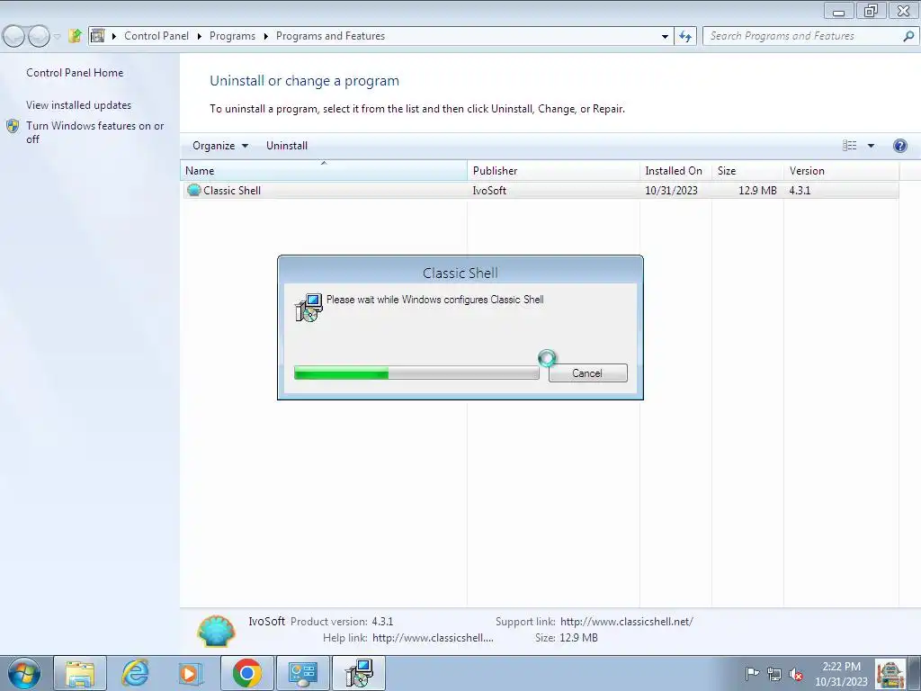The height and width of the screenshot is (691, 921).
Task: Click the shield icon beside Windows features
Action: pyautogui.click(x=13, y=126)
